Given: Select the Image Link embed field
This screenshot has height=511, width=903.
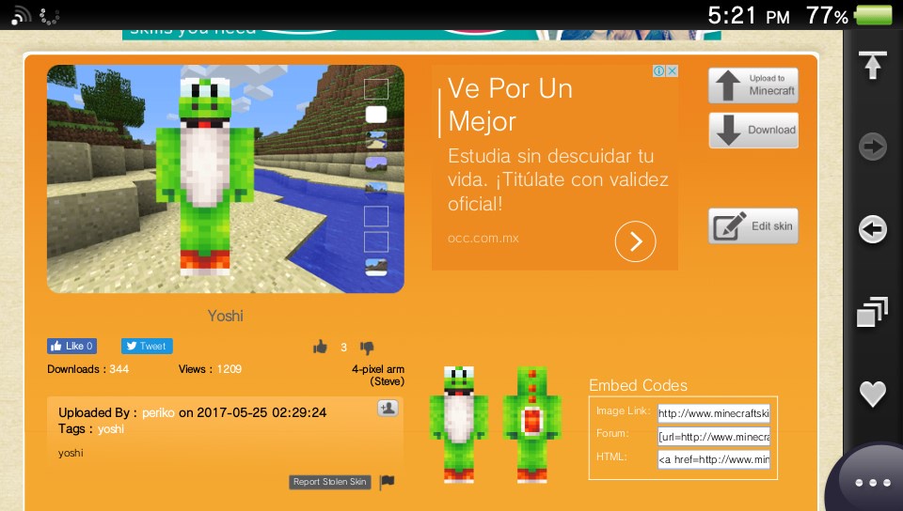Looking at the screenshot, I should (714, 413).
